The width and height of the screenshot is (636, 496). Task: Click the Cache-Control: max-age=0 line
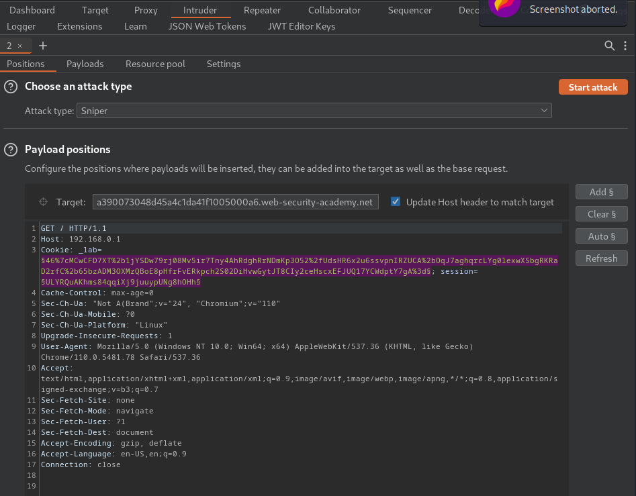[x=97, y=293]
